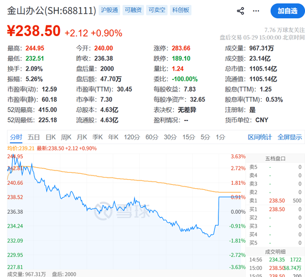Show the 月K chart tab

[x=82, y=137]
